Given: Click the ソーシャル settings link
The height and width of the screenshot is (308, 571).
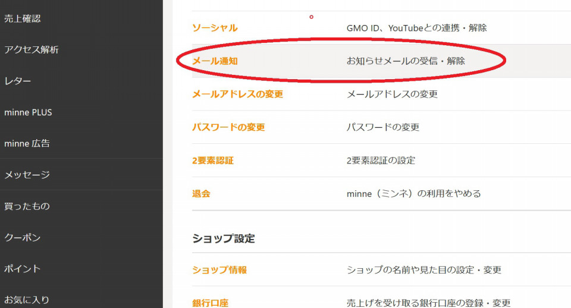Looking at the screenshot, I should tap(215, 28).
